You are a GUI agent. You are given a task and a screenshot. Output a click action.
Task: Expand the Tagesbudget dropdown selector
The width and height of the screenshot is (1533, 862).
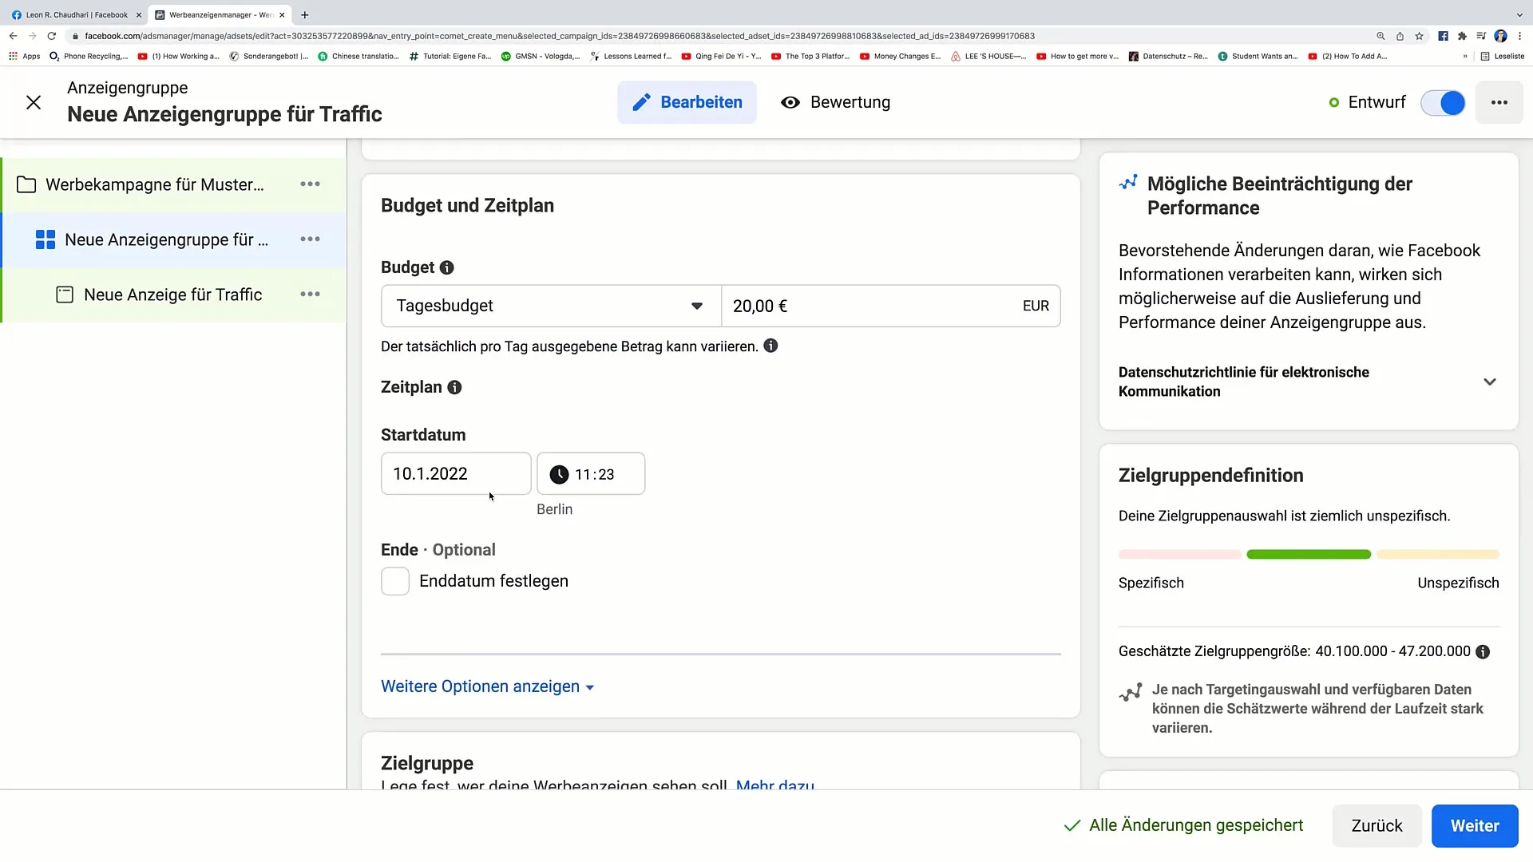coord(549,305)
